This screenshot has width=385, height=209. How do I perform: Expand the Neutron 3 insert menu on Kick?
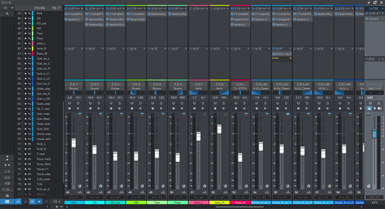82,19
